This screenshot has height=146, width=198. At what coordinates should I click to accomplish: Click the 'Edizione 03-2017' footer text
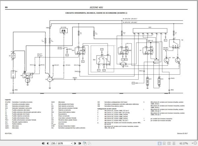[x=182, y=133]
